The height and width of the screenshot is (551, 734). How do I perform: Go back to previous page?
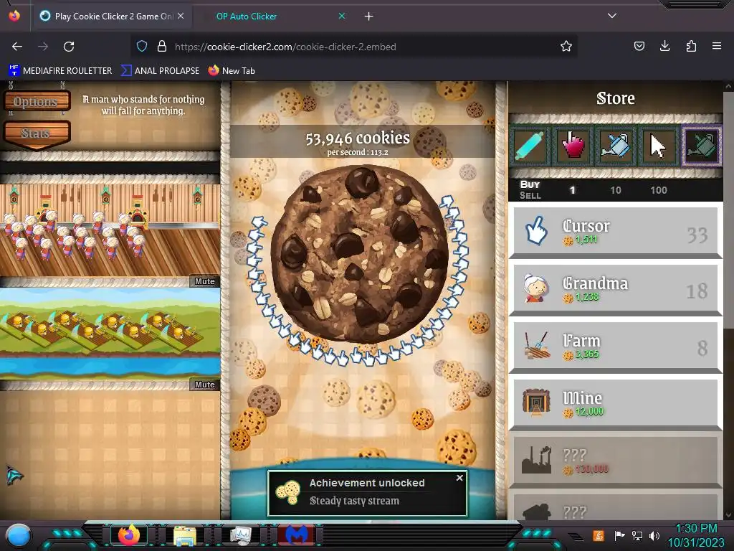17,47
